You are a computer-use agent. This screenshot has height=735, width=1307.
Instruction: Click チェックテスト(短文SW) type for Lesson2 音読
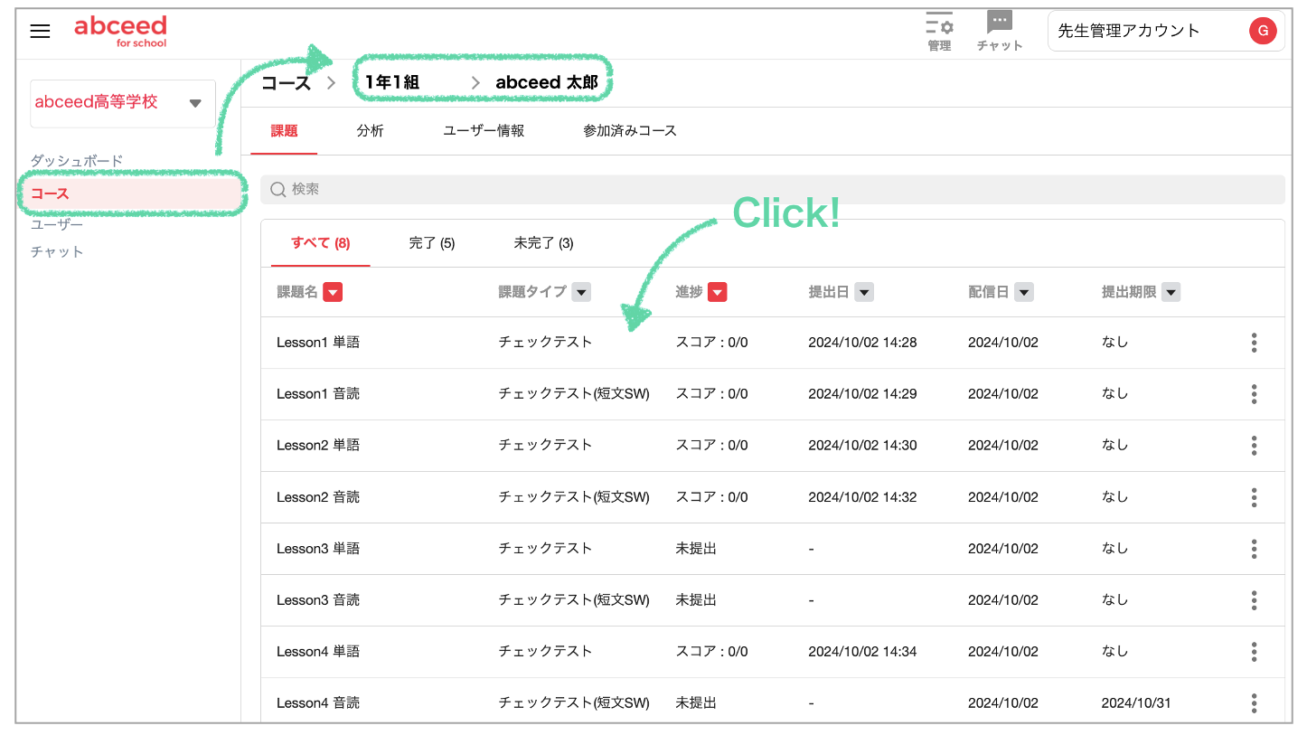[x=574, y=497]
